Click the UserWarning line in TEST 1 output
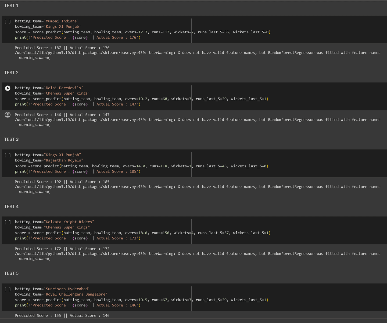The image size is (387, 323). pos(198,53)
